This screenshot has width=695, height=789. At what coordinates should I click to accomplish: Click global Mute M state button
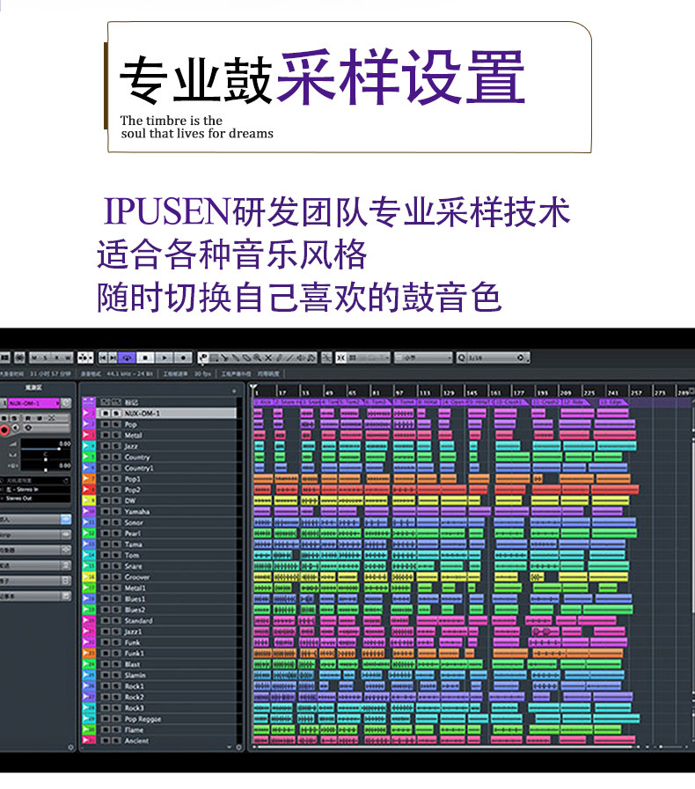tap(34, 358)
